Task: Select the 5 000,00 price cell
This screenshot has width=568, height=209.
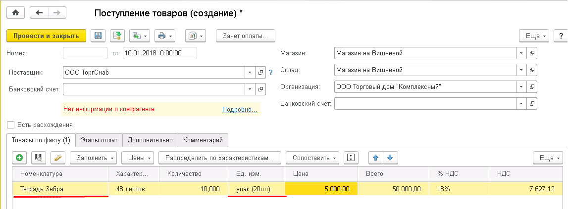Action: (321, 189)
